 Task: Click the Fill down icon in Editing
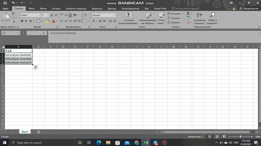pos(188,18)
